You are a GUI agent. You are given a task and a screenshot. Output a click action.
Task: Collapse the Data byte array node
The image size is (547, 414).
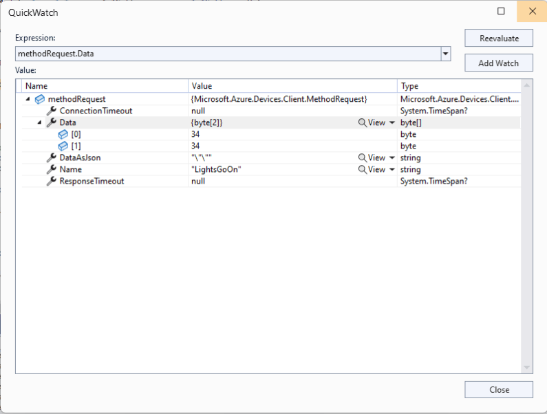tap(40, 122)
